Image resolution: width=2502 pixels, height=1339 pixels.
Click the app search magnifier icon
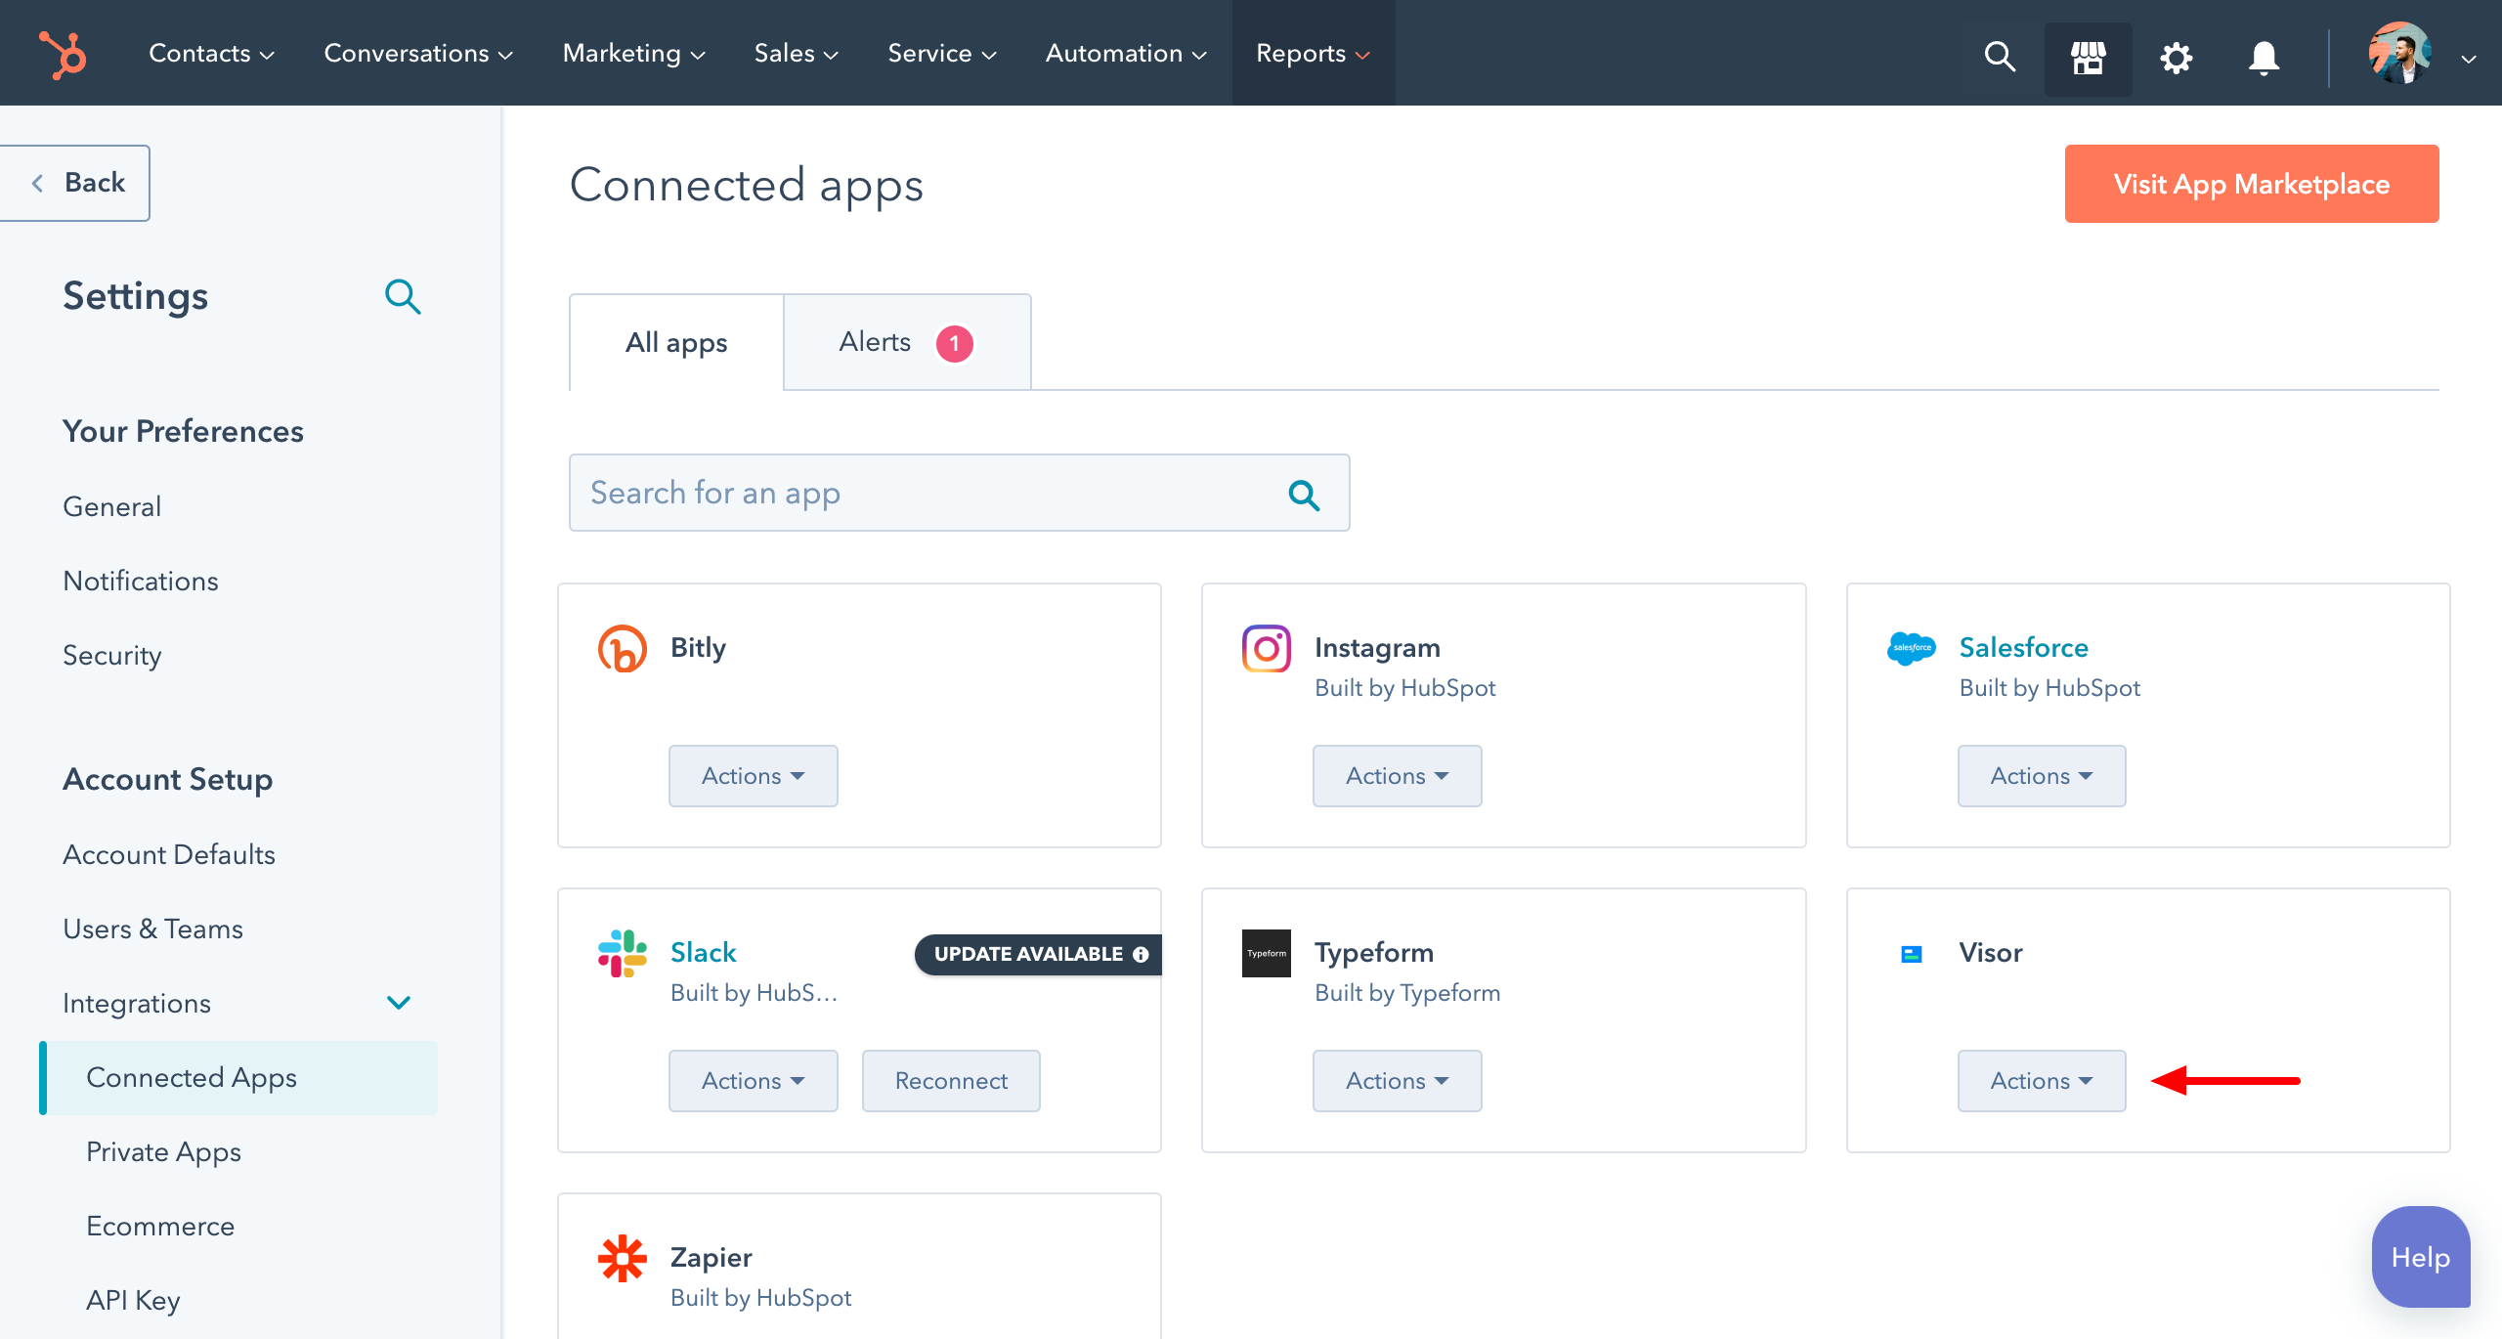point(1304,495)
